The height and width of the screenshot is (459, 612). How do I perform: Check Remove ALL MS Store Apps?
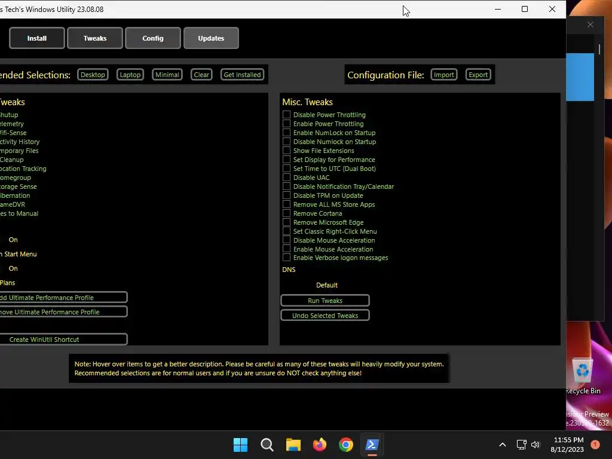click(286, 204)
